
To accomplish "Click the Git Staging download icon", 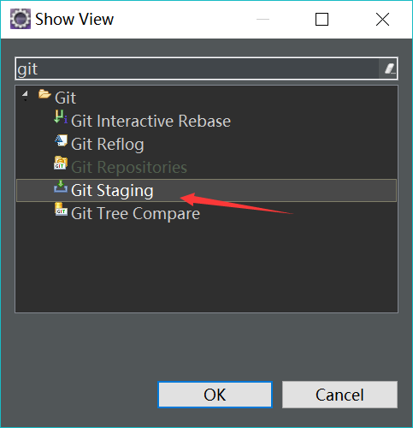I will point(61,187).
